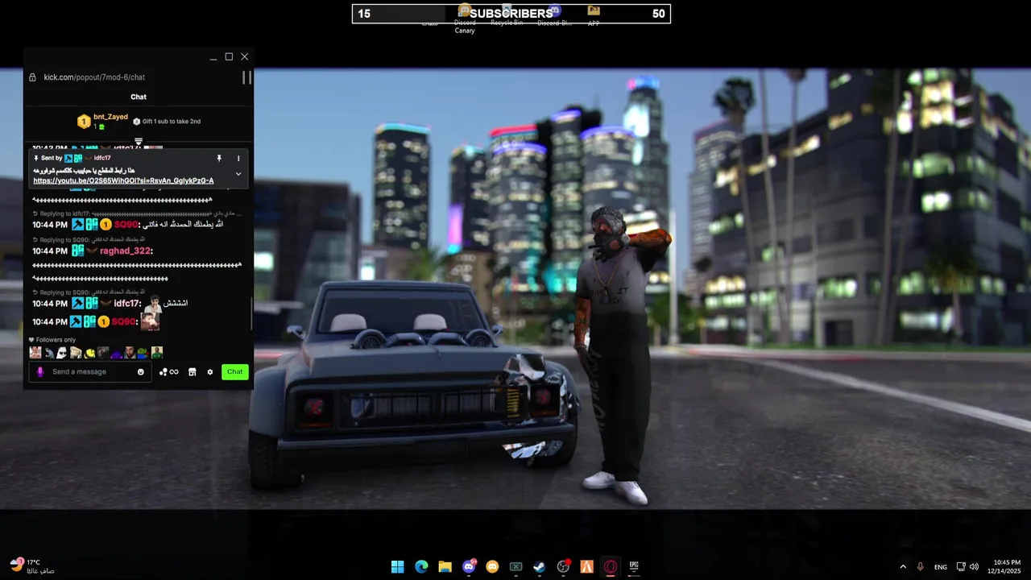Viewport: 1031px width, 580px height.
Task: Open pinned YouTube link
Action: 123,181
